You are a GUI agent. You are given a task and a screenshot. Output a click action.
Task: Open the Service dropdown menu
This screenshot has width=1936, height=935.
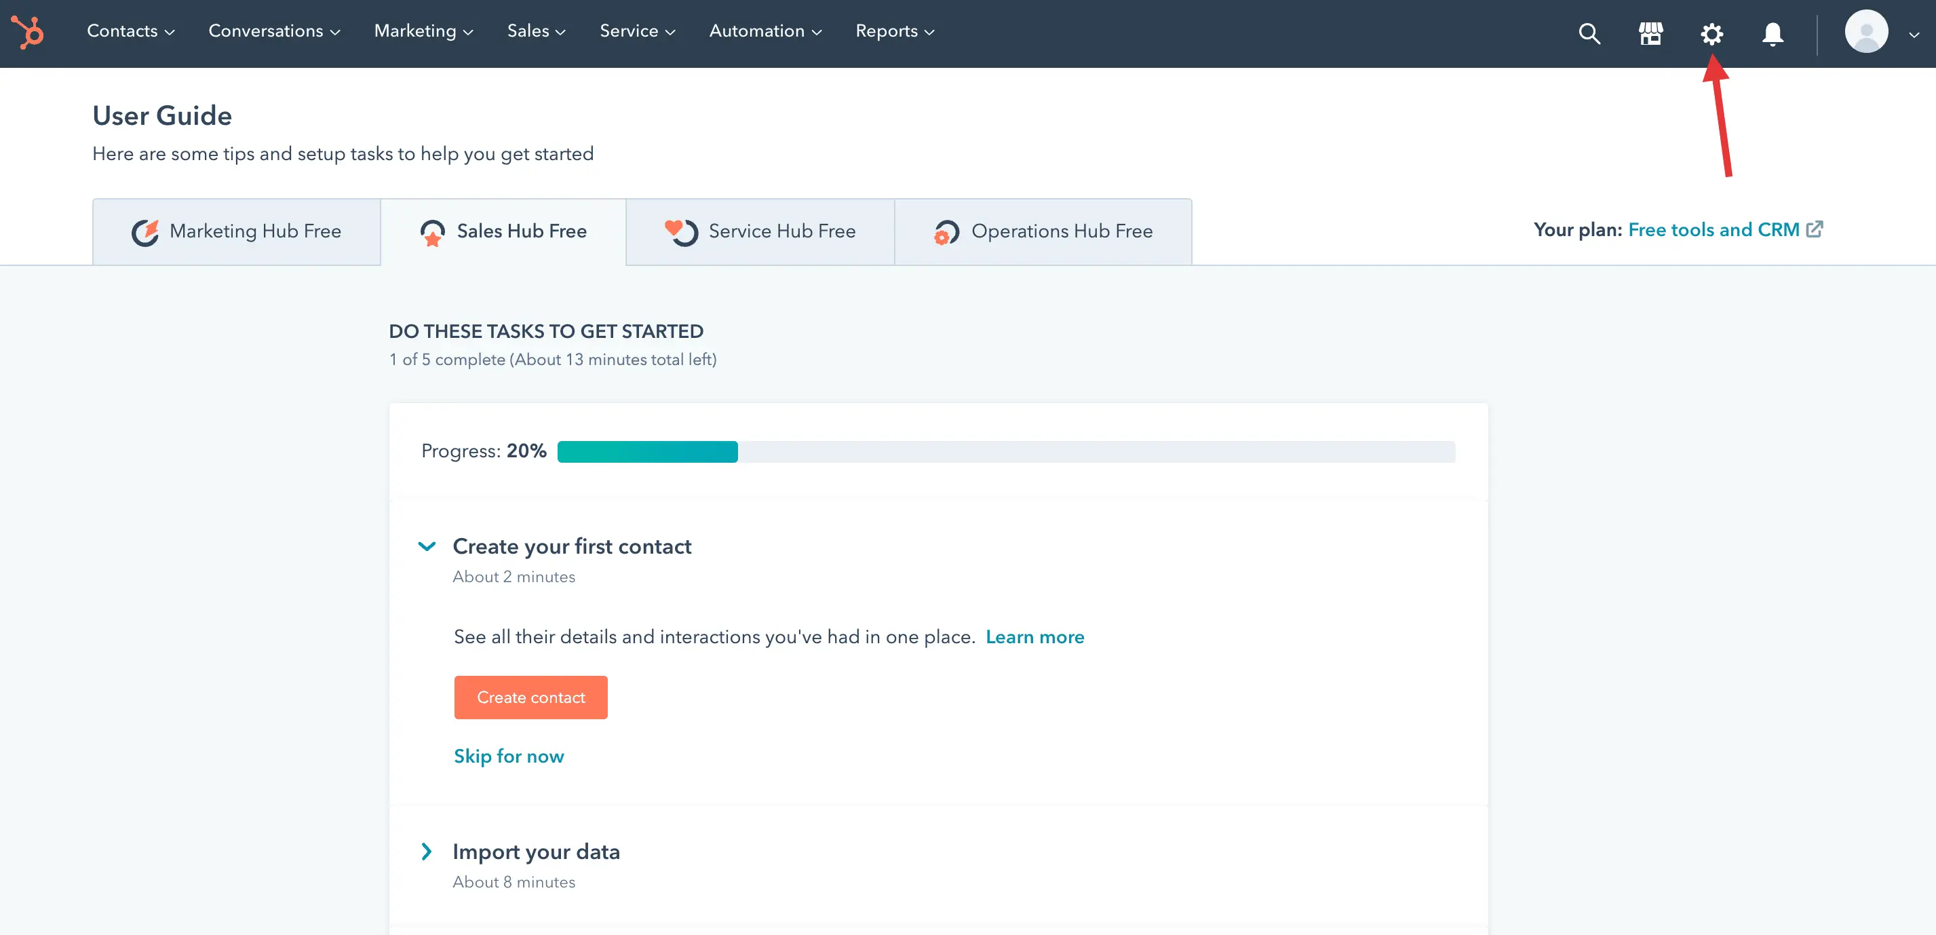[x=638, y=31]
